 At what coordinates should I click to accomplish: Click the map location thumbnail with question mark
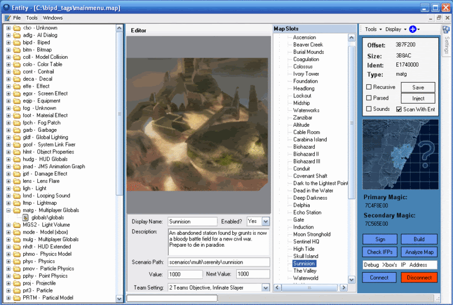click(400, 154)
